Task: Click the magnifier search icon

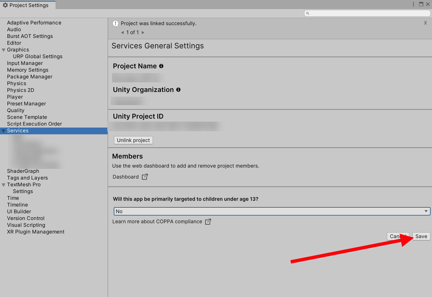Action: click(308, 13)
